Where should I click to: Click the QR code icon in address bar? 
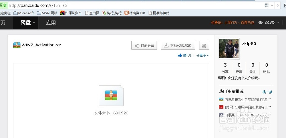(x=267, y=5)
